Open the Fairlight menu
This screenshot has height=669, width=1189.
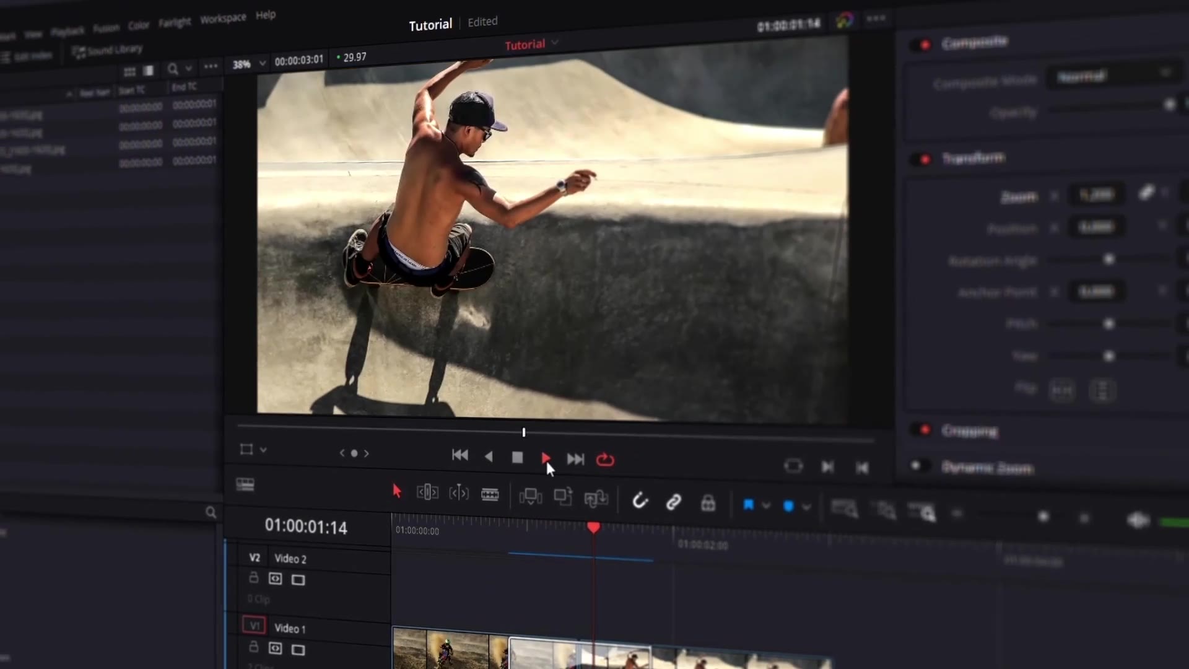pos(175,22)
